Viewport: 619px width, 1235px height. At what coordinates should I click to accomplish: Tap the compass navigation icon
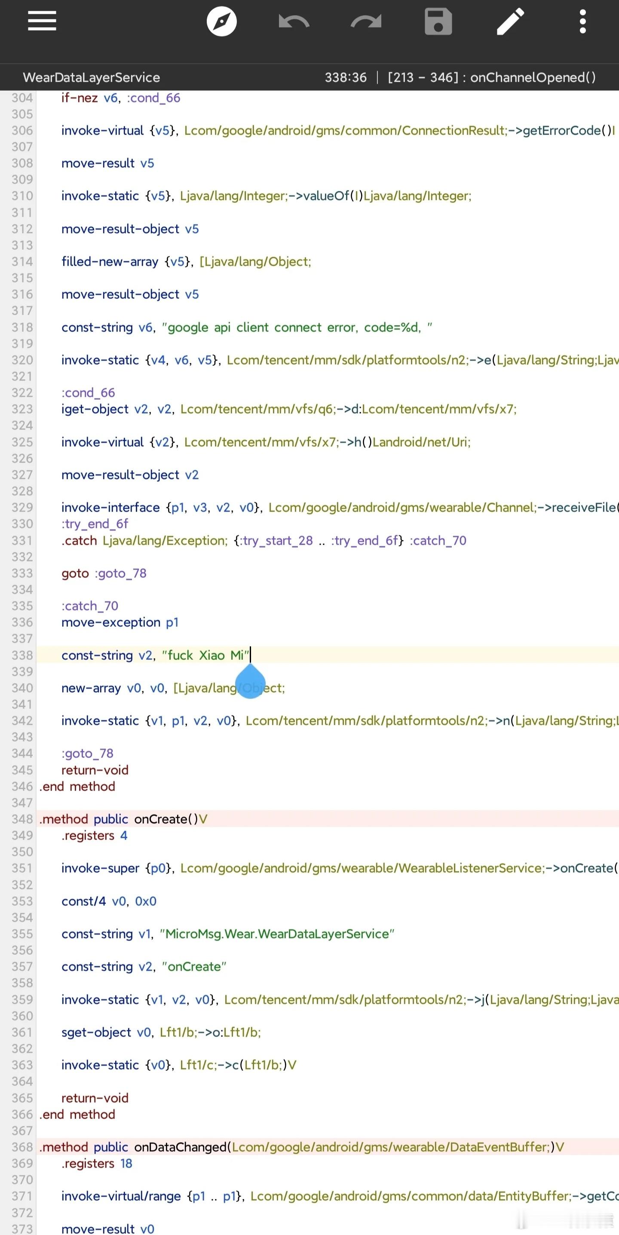[221, 21]
